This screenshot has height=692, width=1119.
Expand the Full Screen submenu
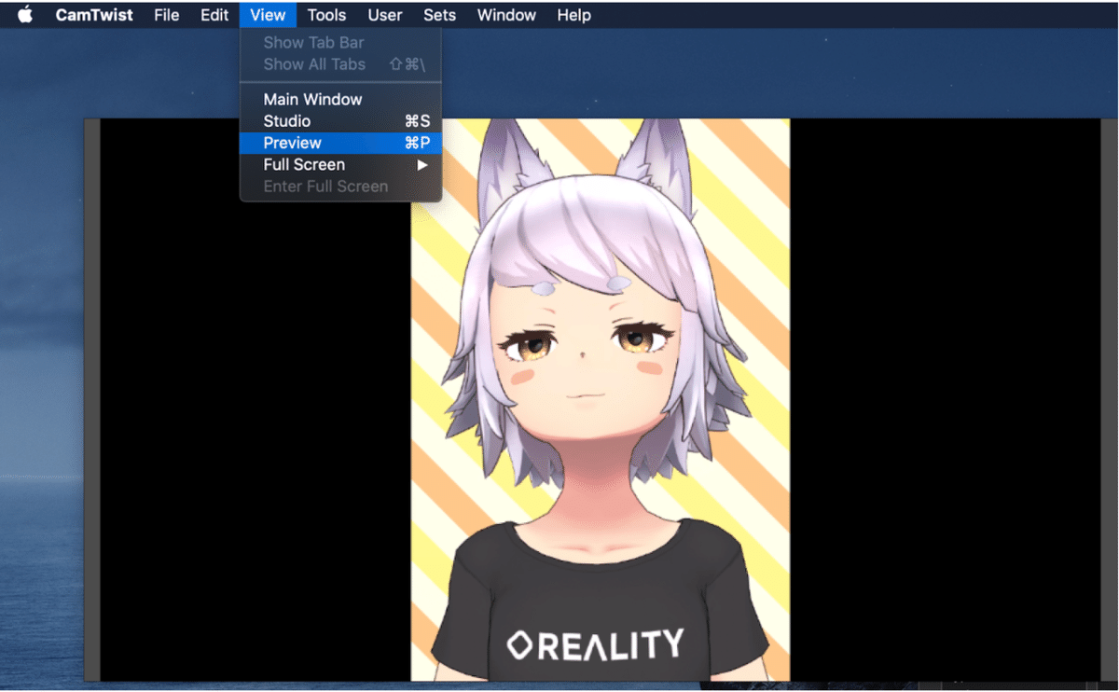(340, 164)
